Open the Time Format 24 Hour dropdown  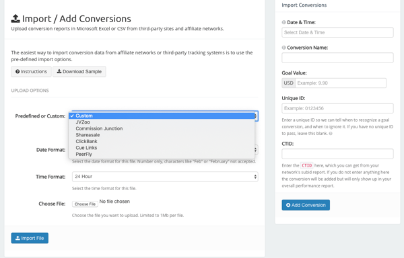pos(165,177)
